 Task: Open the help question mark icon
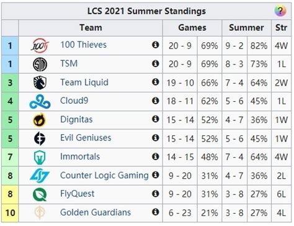coord(280,11)
